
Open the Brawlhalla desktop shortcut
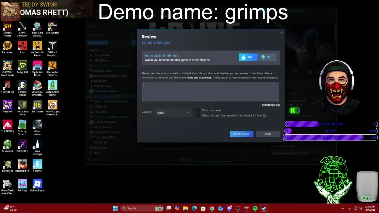[x=7, y=166]
